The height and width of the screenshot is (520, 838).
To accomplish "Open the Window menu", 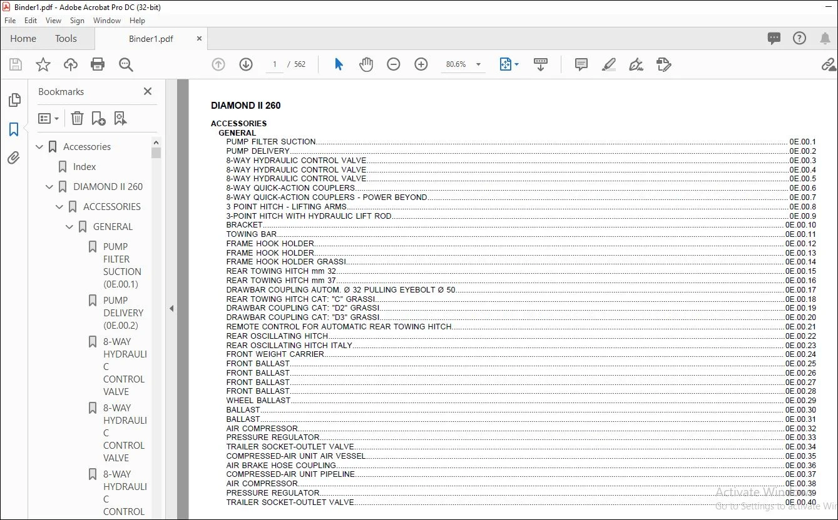I will (107, 21).
